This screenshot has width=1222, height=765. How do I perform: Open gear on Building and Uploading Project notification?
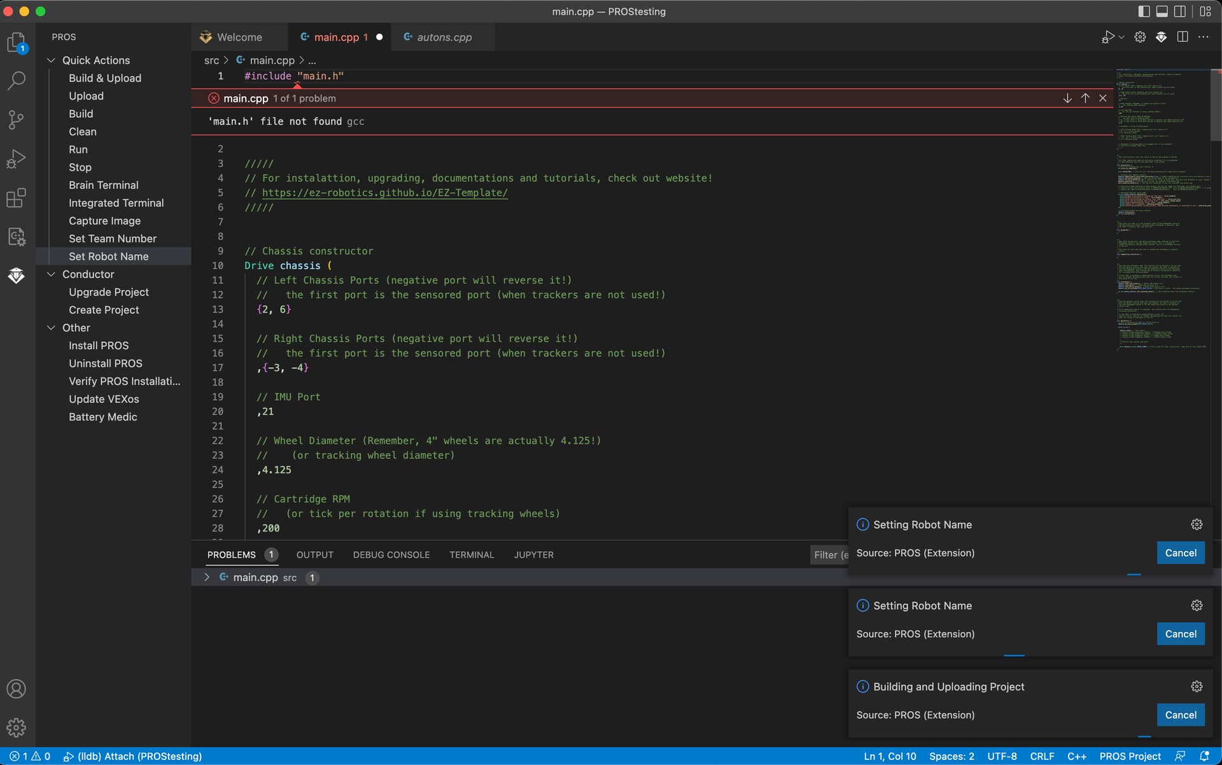click(1197, 686)
